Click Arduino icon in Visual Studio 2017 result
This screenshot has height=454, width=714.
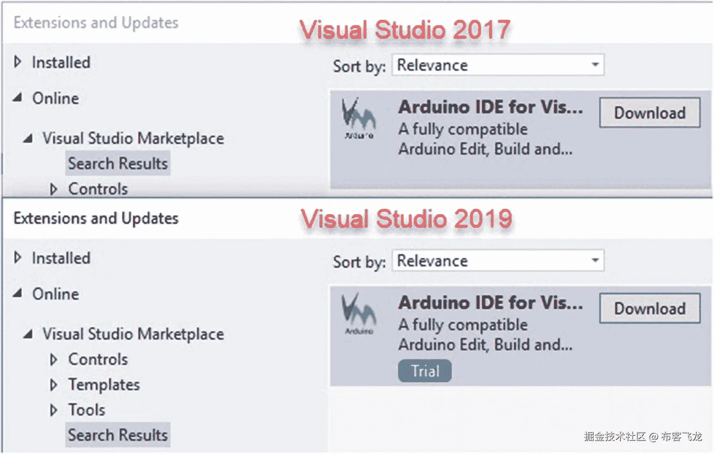[358, 118]
